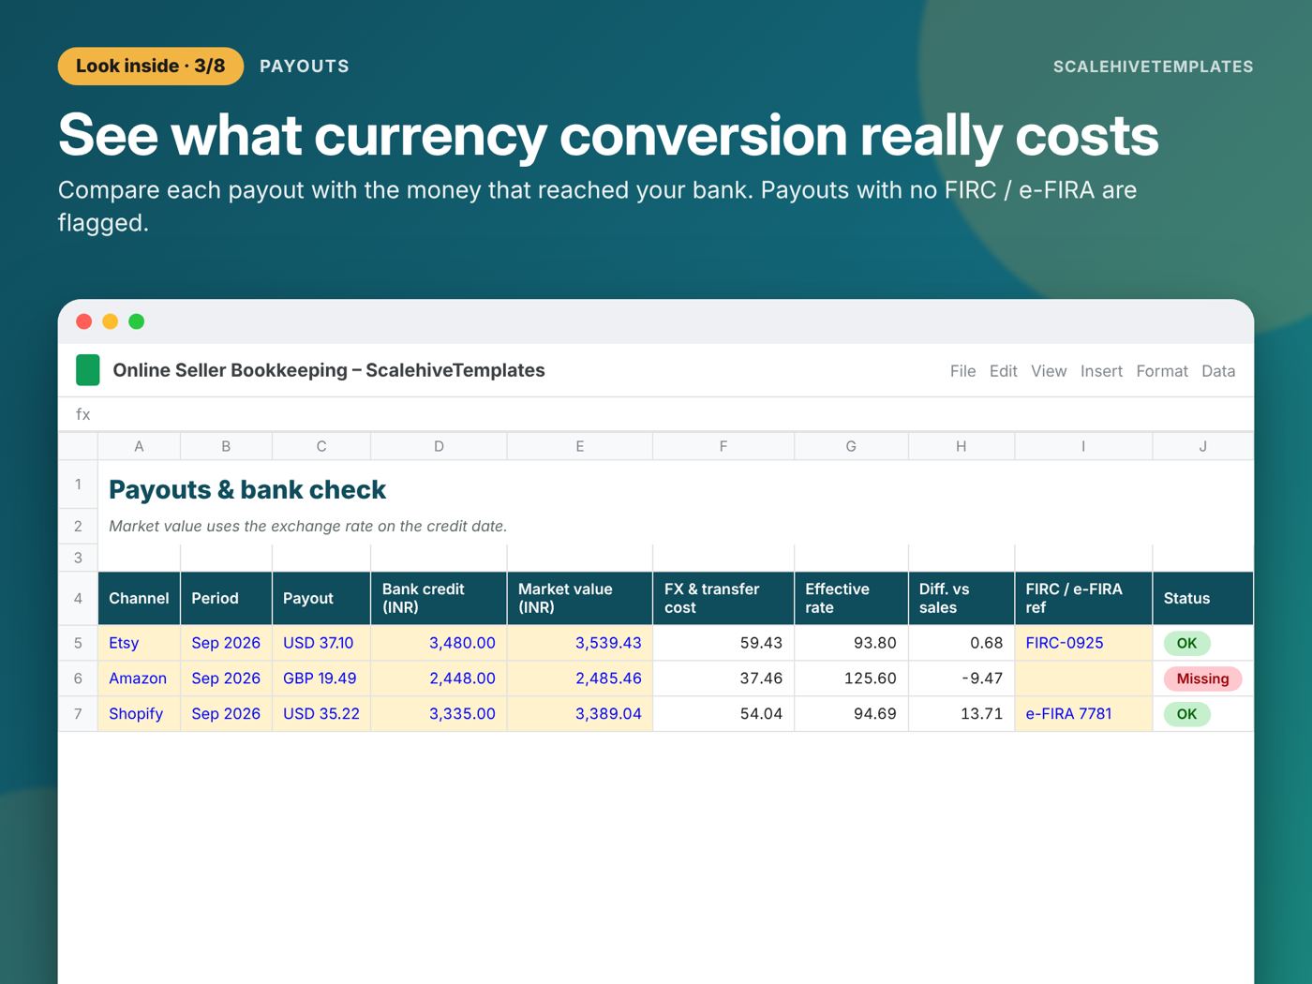Click the '-9.47' diff vs sales cell

tap(962, 678)
